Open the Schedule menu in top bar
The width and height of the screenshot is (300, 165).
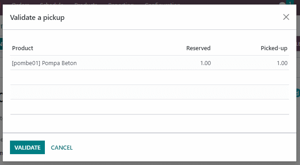pos(52,3)
